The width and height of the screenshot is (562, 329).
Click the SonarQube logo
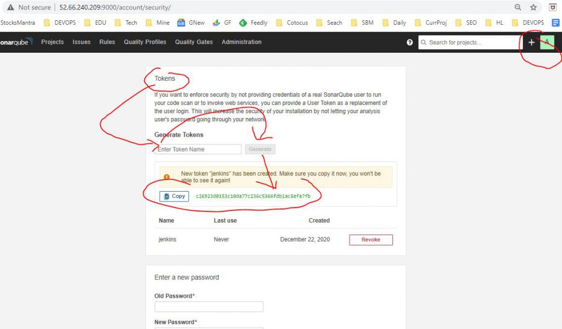pos(16,42)
